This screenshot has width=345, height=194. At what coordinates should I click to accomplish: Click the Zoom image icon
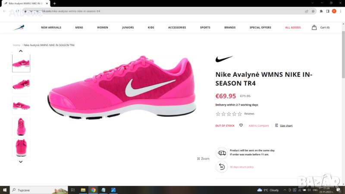(199, 159)
